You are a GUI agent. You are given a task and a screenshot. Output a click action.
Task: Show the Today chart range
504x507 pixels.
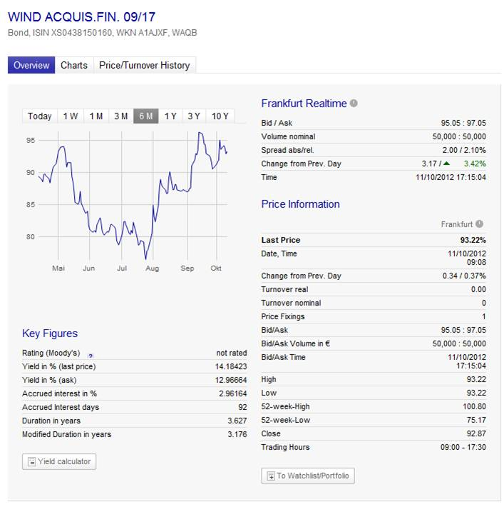40,116
